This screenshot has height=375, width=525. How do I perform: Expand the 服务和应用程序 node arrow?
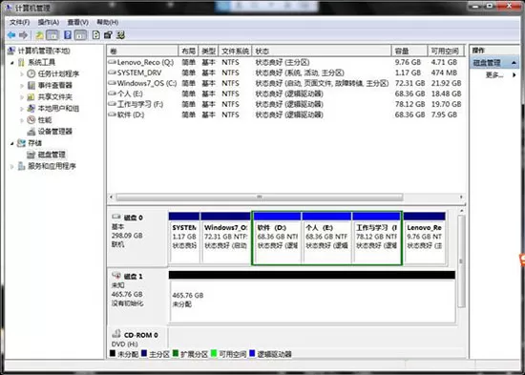tap(12, 166)
